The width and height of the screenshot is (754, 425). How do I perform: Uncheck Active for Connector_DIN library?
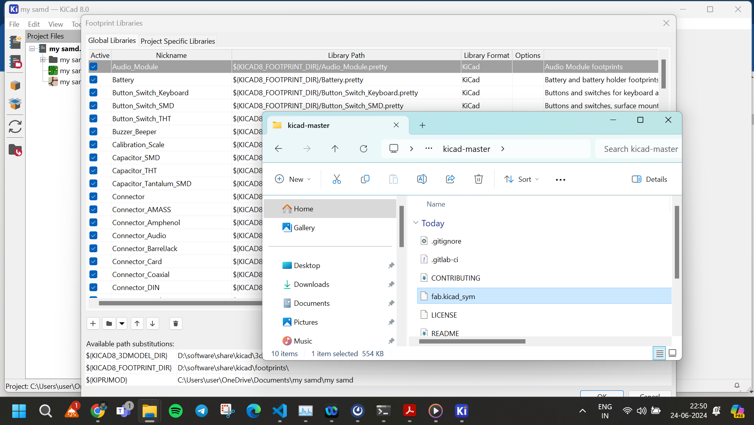point(93,287)
